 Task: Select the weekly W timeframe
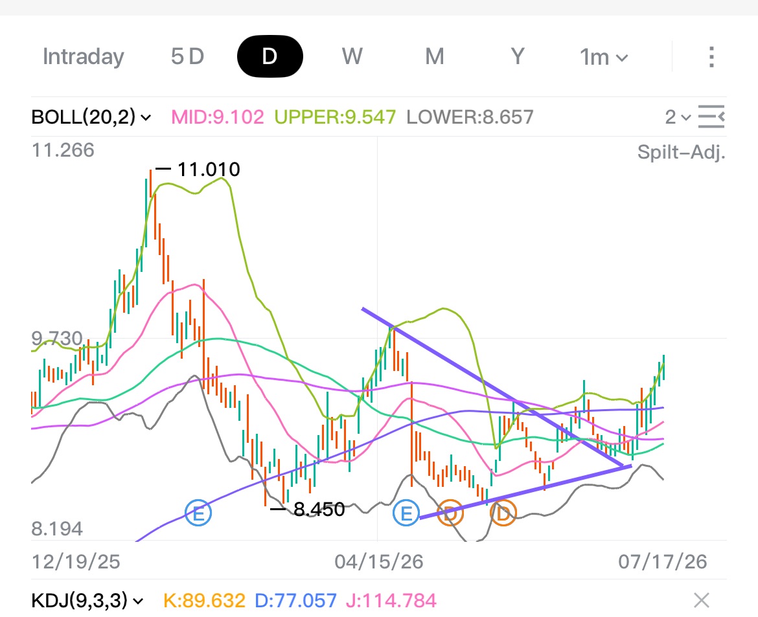[x=352, y=56]
